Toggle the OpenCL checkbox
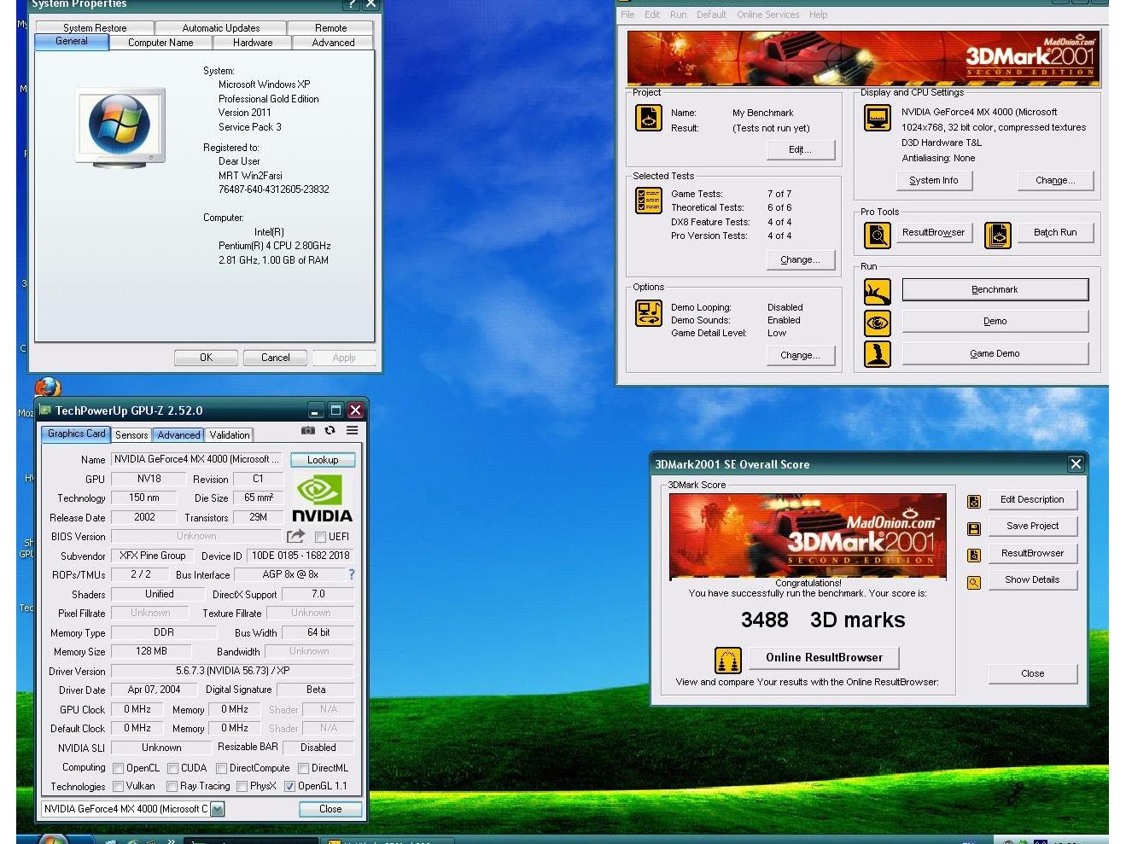1126x844 pixels. click(x=119, y=768)
